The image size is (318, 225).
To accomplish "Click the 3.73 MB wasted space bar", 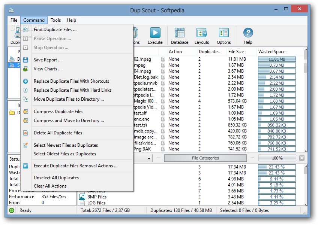I will tap(277, 65).
